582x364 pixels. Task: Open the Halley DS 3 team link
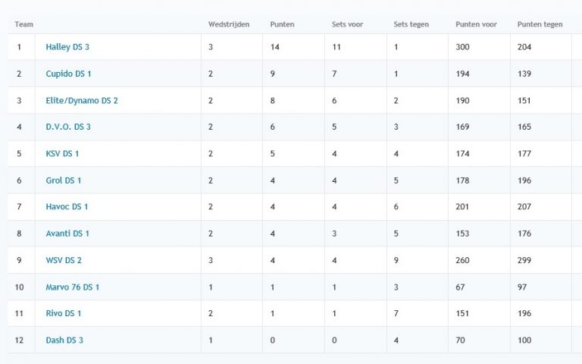67,47
